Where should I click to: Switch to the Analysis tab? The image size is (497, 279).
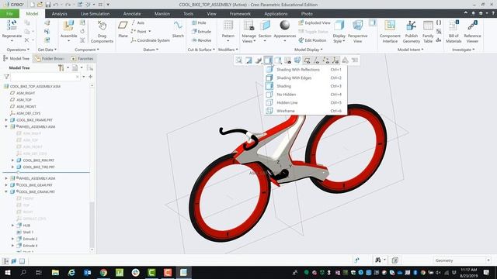pos(59,14)
